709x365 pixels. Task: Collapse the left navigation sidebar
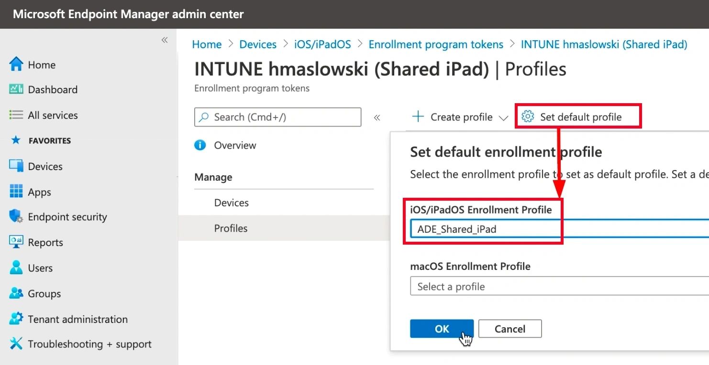[x=165, y=40]
